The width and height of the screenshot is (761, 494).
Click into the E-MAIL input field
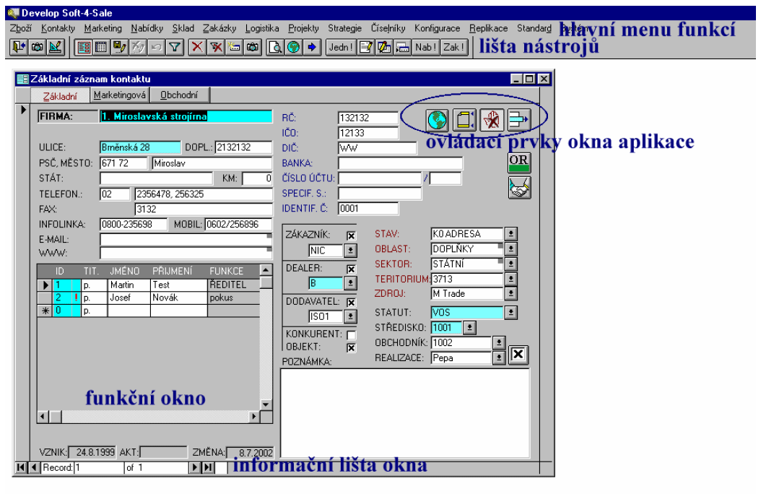click(x=186, y=239)
